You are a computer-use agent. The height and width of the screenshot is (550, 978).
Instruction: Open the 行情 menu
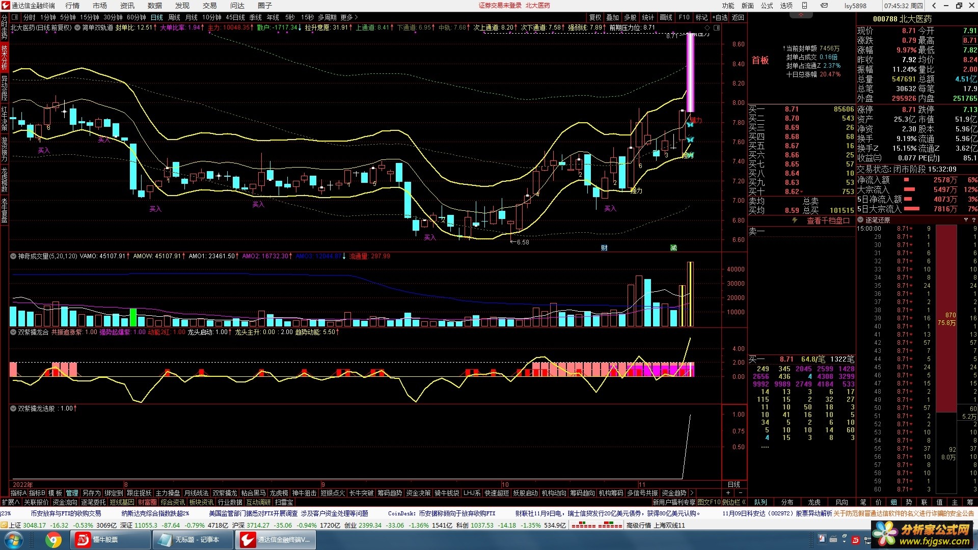pos(72,6)
